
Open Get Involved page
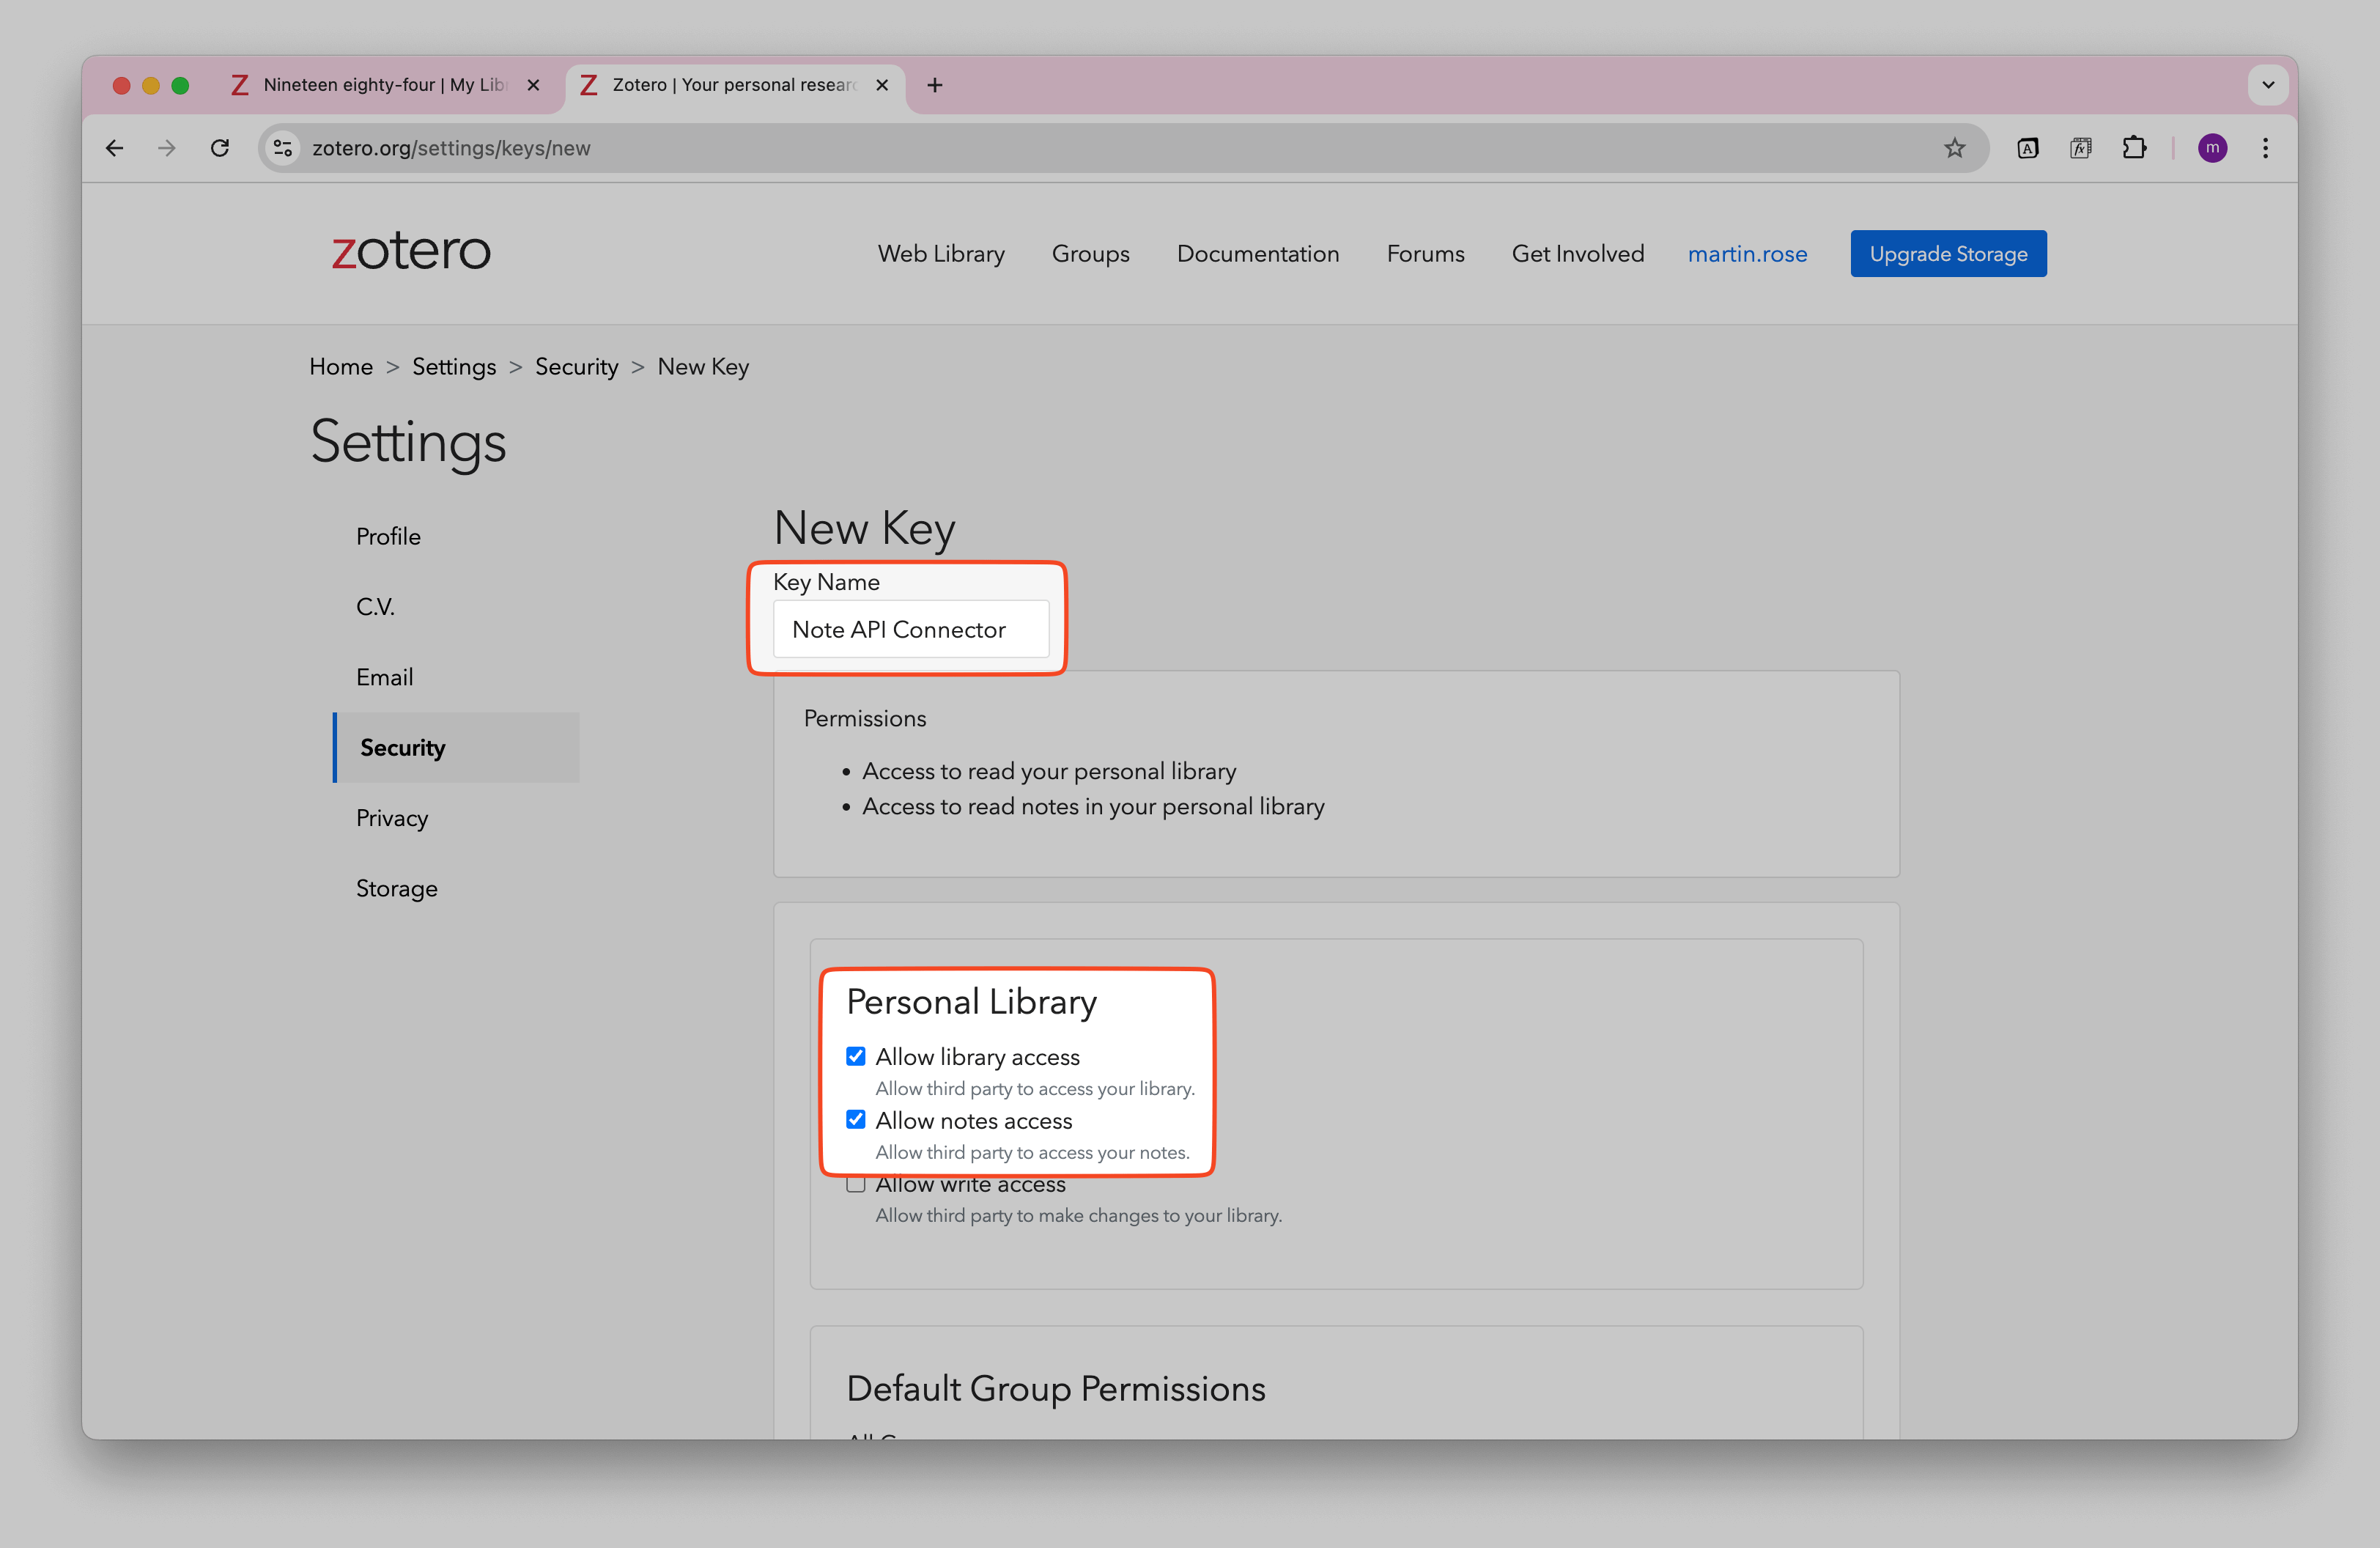1577,254
